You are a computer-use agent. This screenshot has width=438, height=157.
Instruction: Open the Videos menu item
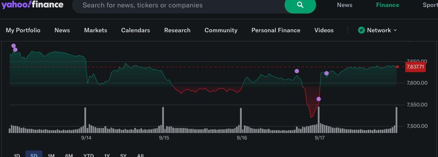324,30
